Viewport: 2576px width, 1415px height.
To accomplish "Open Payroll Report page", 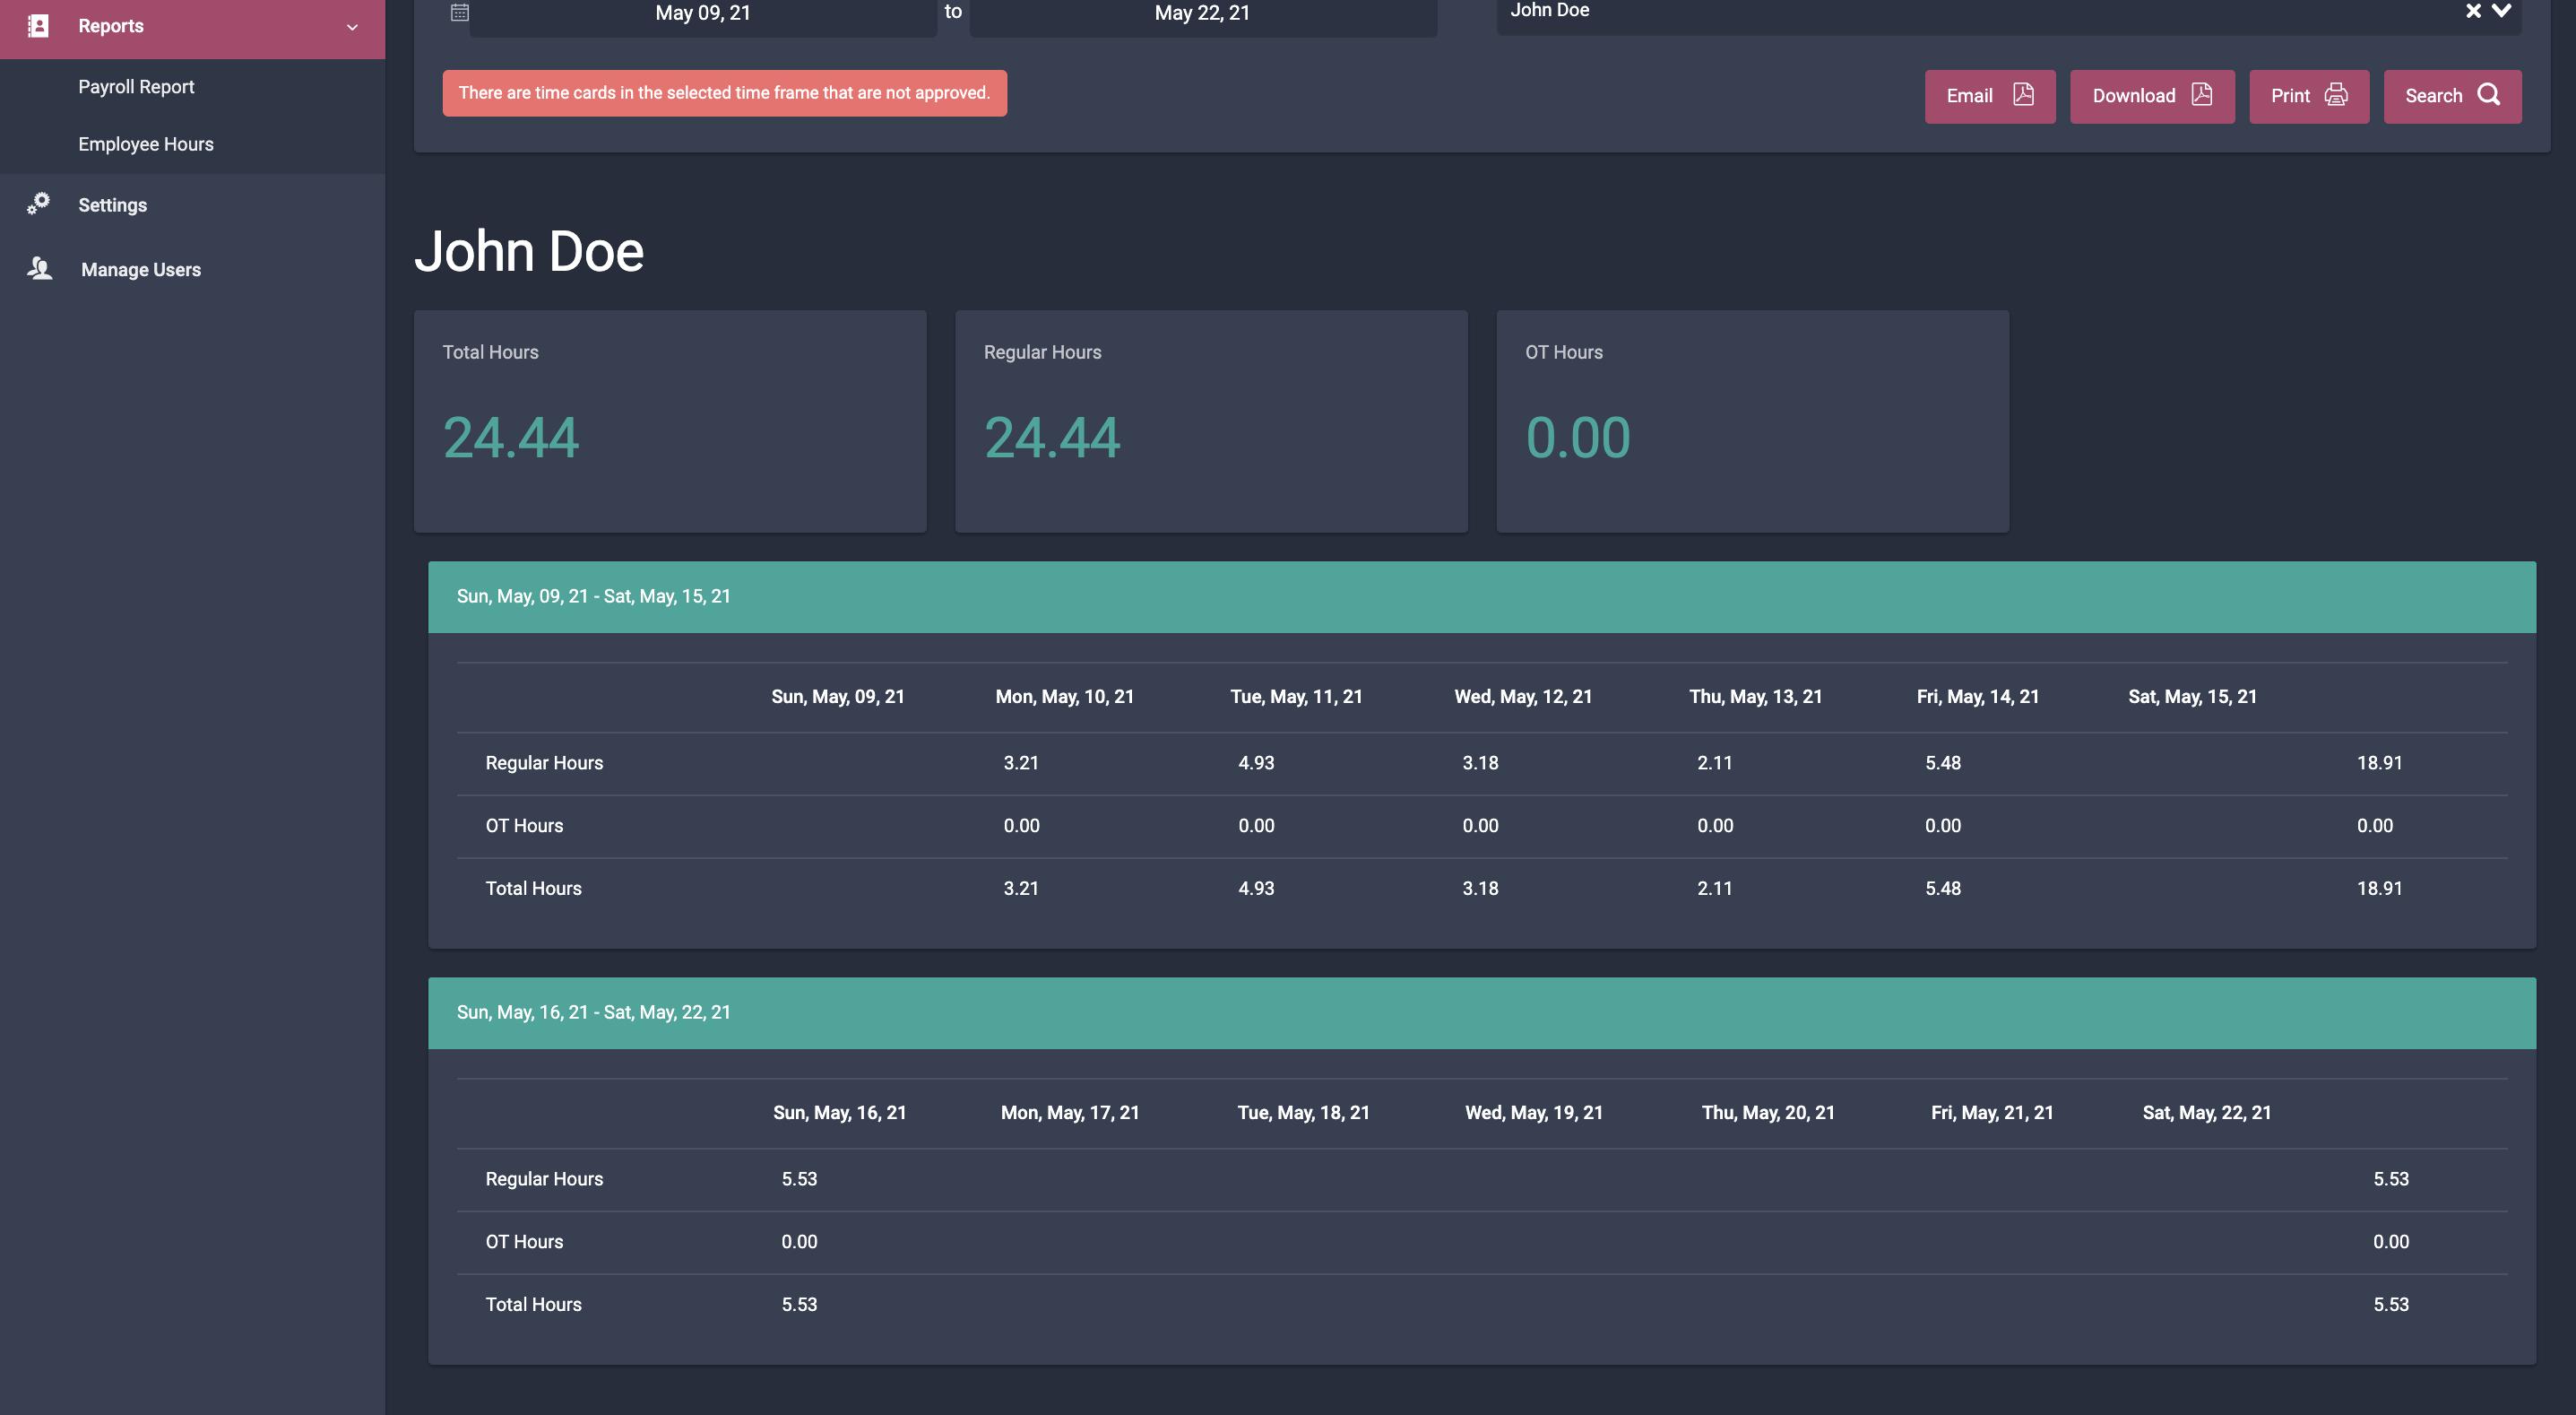I will point(136,87).
